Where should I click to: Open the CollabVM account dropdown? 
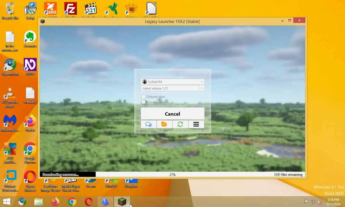click(x=172, y=82)
